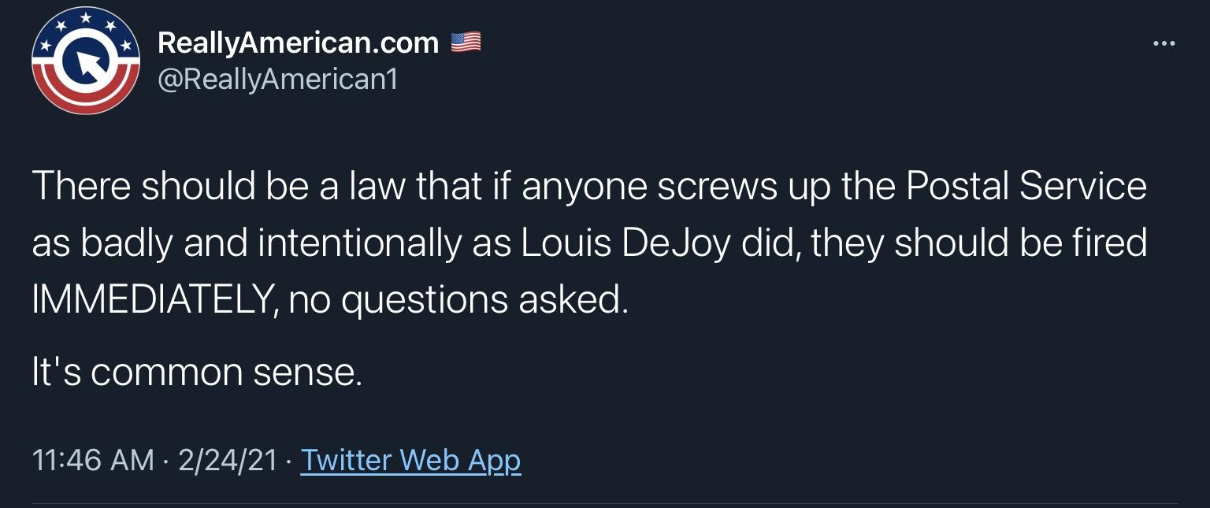Open the Twitter Web App link
The height and width of the screenshot is (508, 1210).
tap(410, 460)
